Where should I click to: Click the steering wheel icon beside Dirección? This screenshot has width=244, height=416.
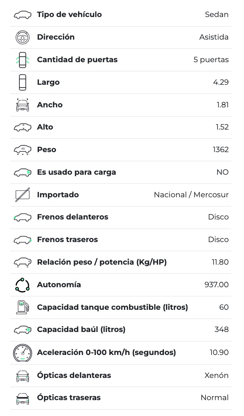[x=23, y=37]
